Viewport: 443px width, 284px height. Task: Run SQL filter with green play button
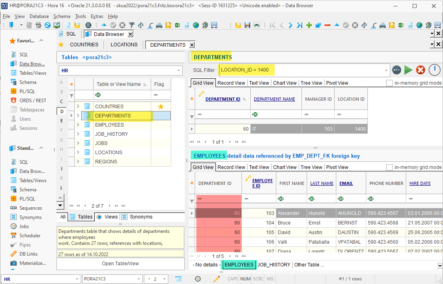408,70
